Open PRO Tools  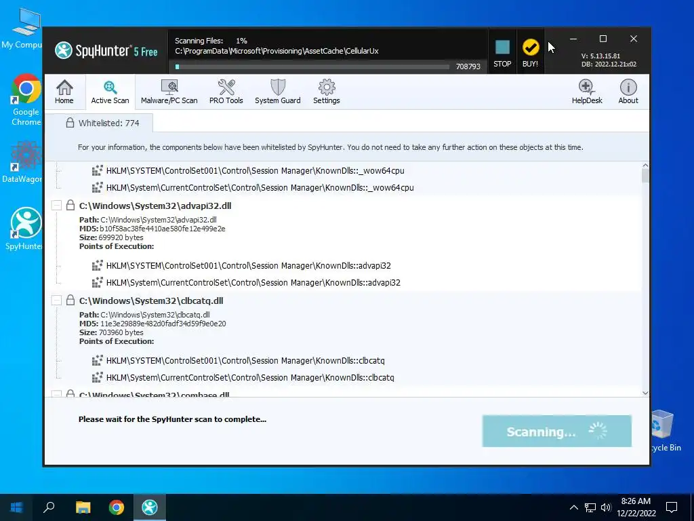[x=226, y=92]
